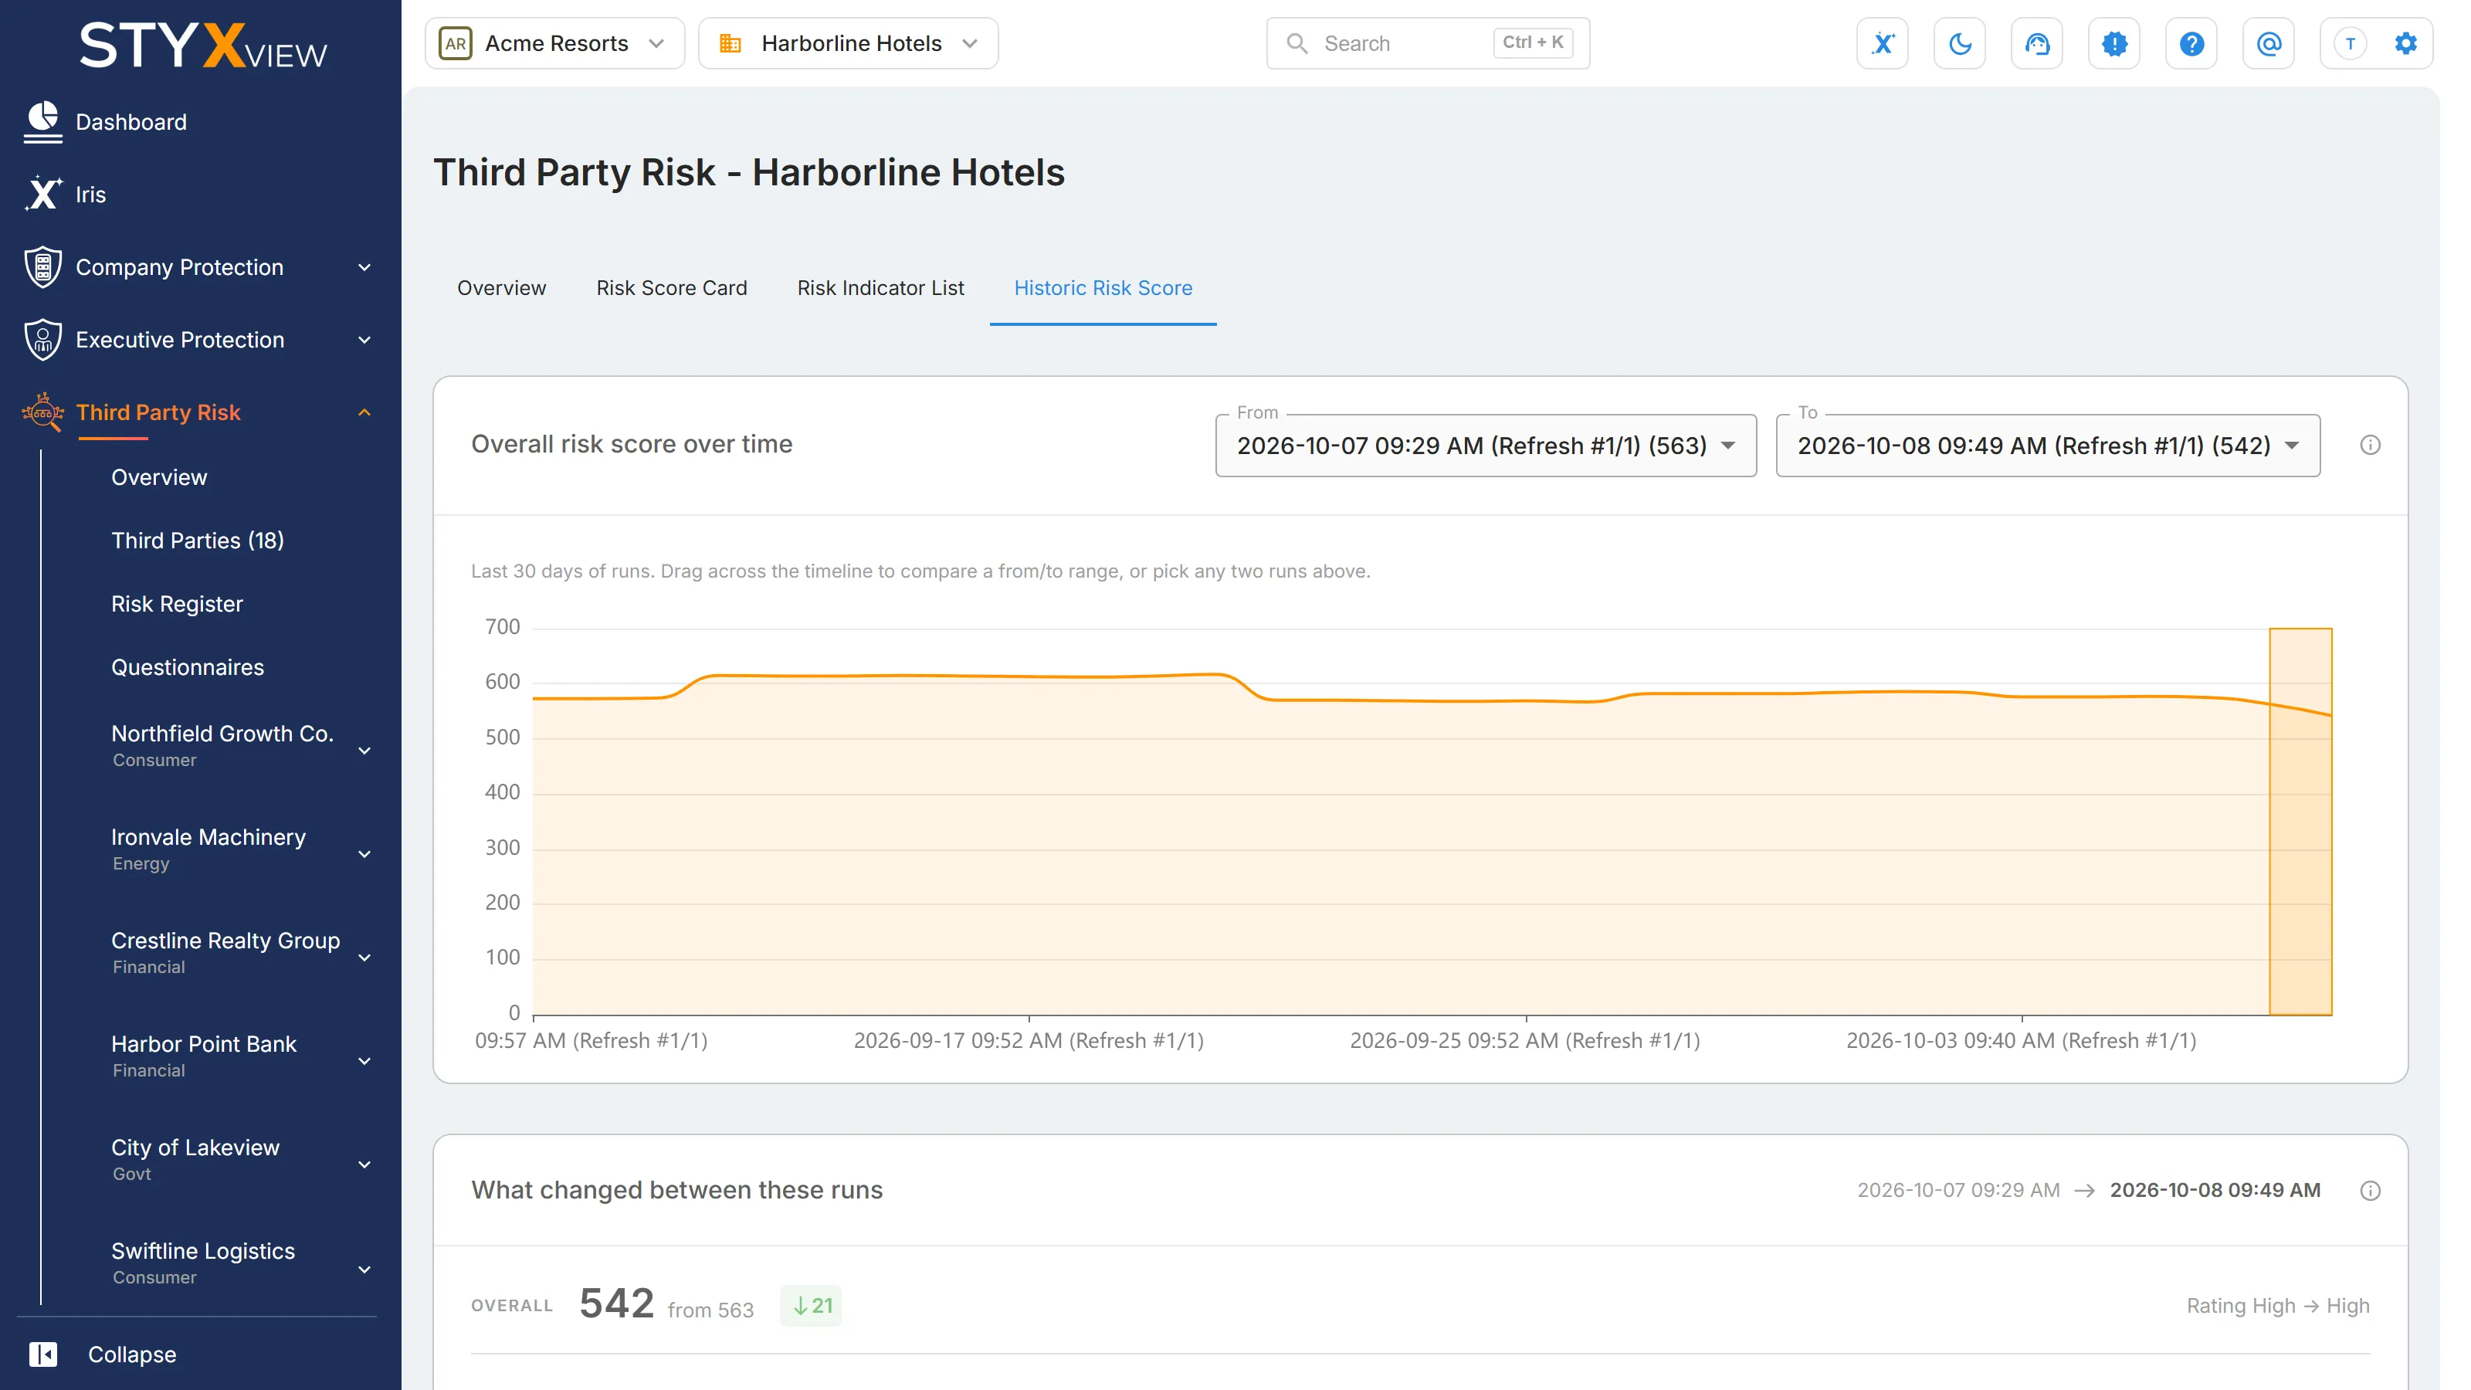Image resolution: width=2471 pixels, height=1390 pixels.
Task: Click the Search input field
Action: click(1427, 43)
